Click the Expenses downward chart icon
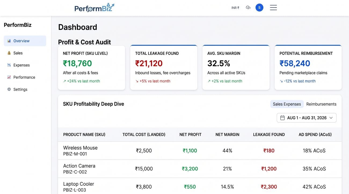Viewport: 349px width, 194px height. tap(9, 65)
